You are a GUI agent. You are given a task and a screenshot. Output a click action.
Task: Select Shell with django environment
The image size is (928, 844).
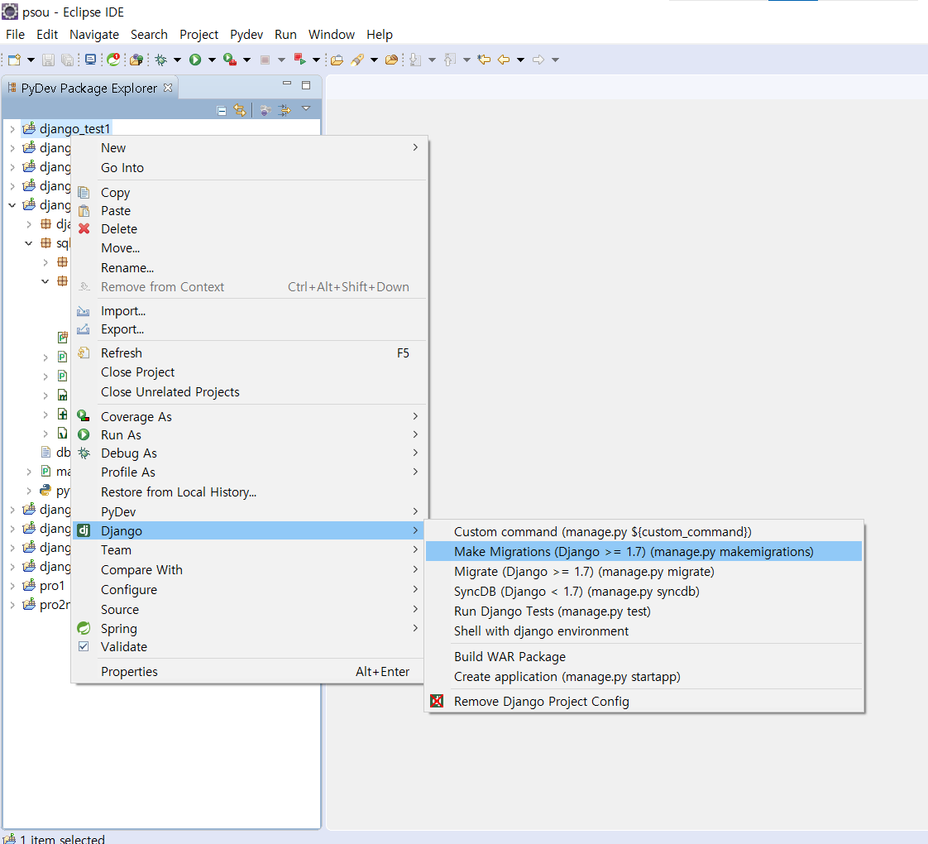click(x=644, y=631)
